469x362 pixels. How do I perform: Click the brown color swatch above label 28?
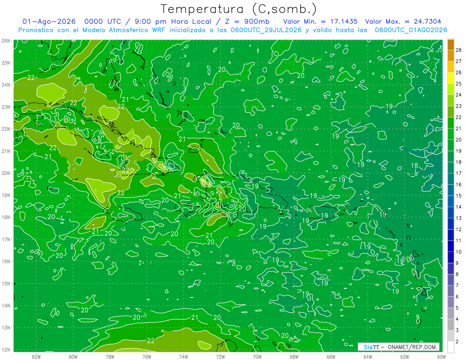coord(451,45)
